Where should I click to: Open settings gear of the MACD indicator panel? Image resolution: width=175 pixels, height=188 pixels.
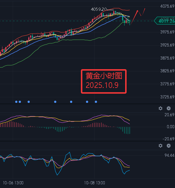[161, 108]
